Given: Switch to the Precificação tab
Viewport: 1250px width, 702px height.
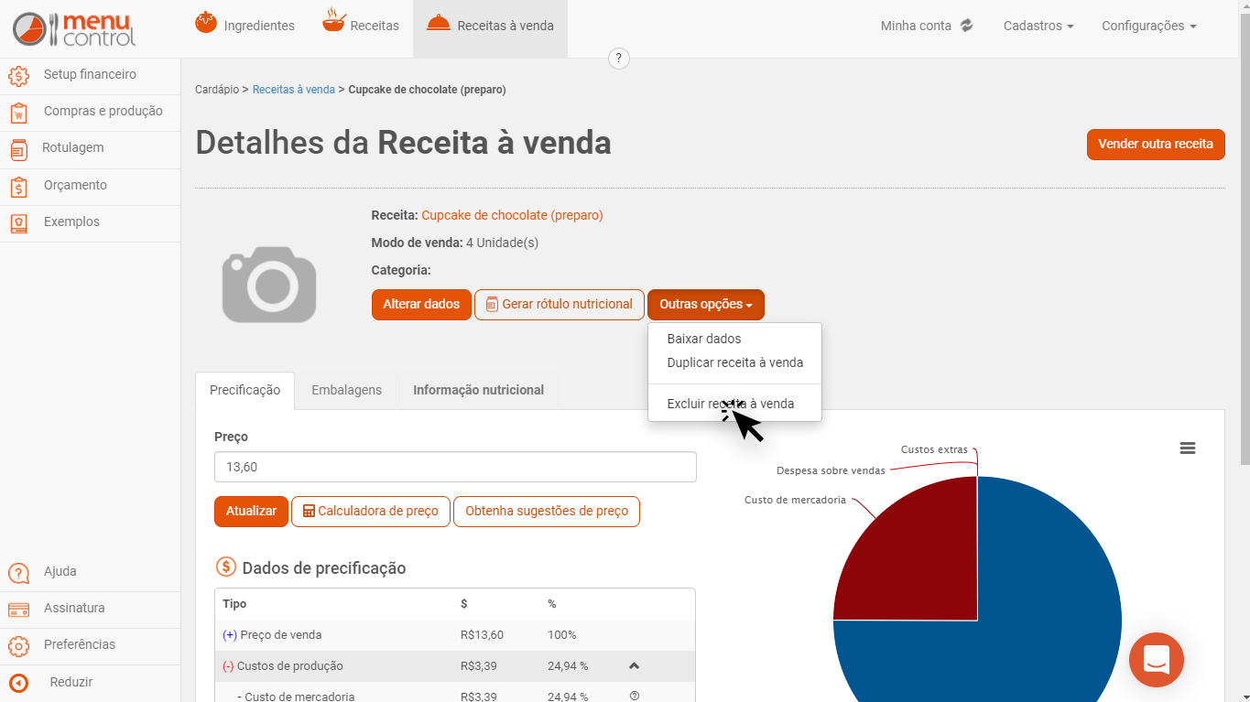Looking at the screenshot, I should point(245,390).
